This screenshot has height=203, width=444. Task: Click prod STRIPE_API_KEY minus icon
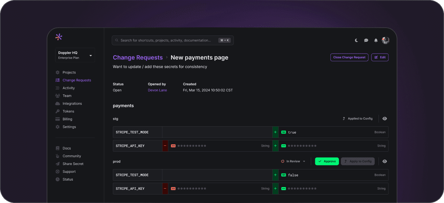(x=165, y=189)
